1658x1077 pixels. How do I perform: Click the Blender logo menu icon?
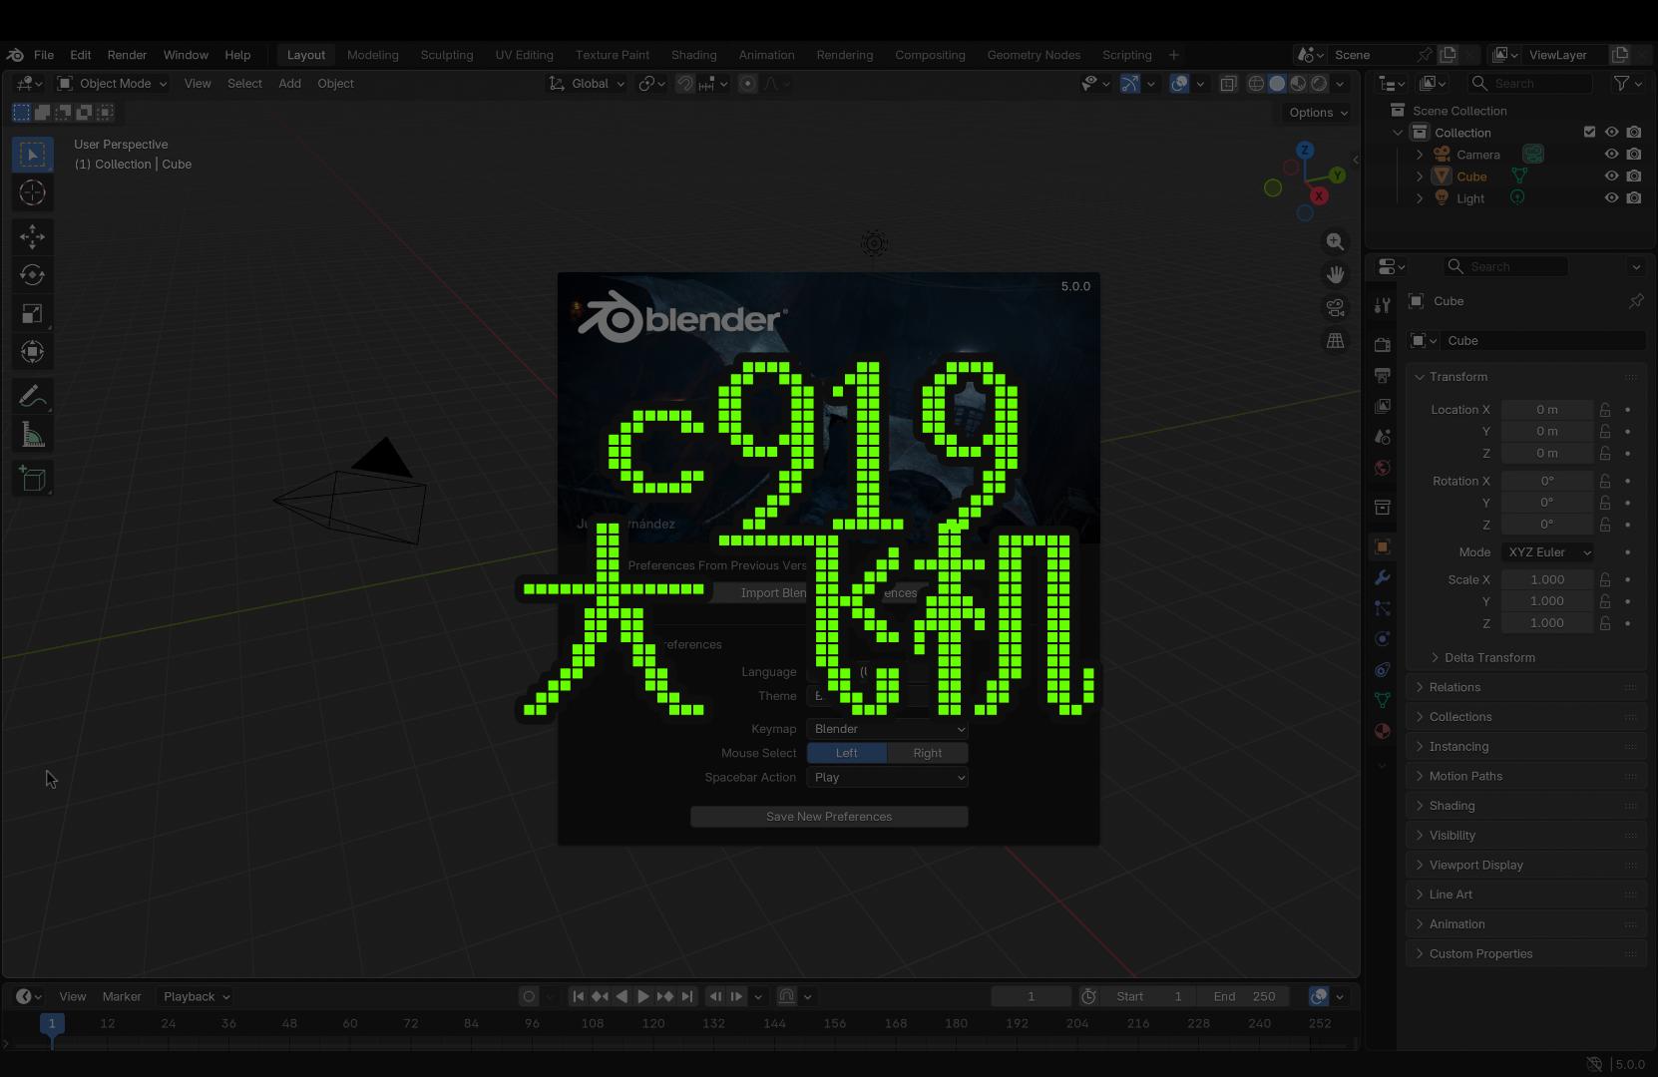click(x=15, y=55)
